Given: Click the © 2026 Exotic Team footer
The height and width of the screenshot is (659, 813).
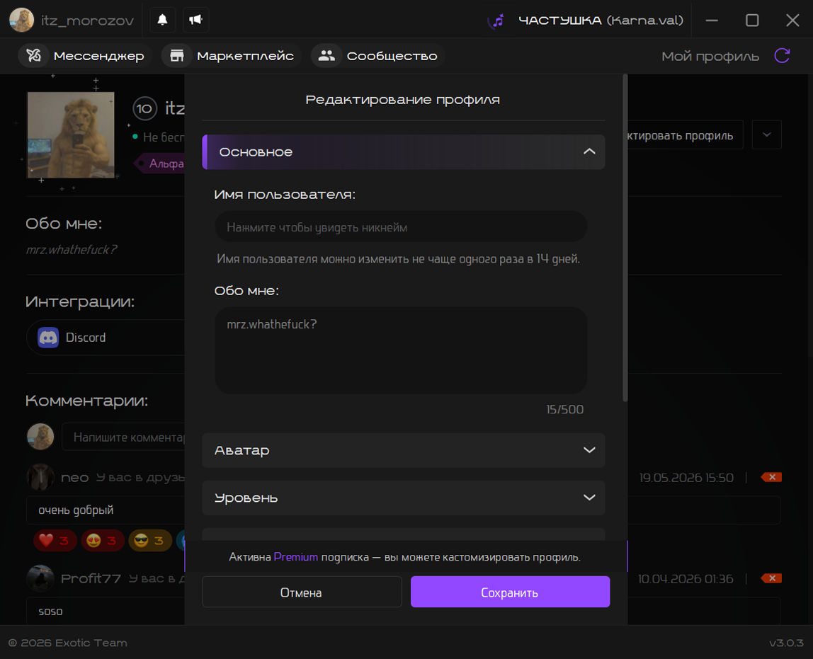Looking at the screenshot, I should coord(67,643).
